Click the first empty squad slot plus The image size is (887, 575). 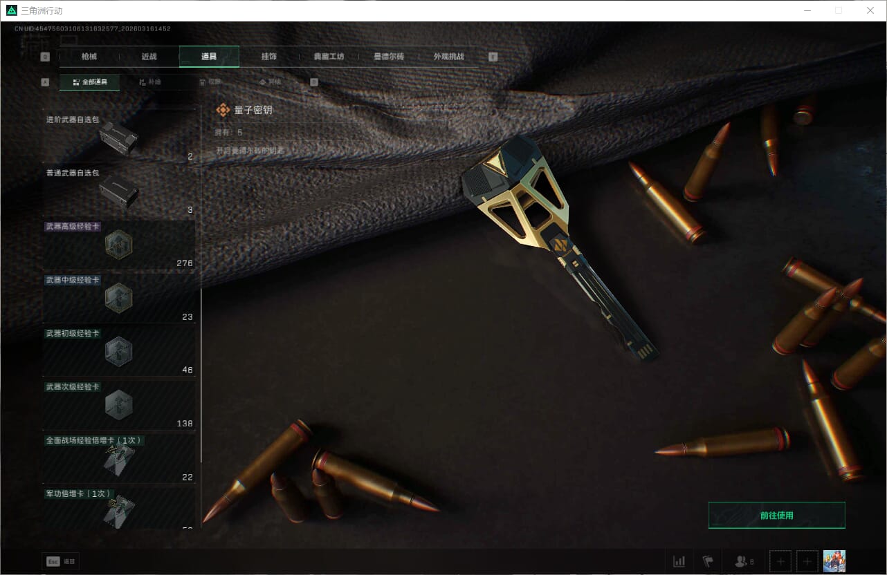[780, 561]
